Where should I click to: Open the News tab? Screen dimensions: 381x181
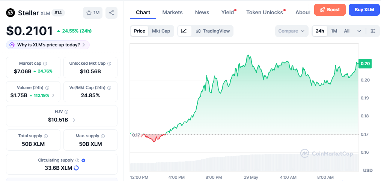tap(202, 12)
